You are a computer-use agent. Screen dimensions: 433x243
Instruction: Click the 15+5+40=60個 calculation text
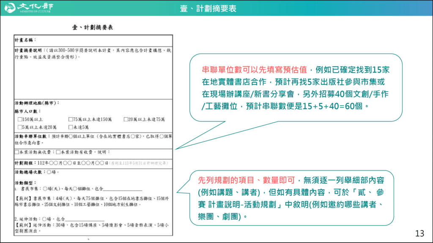click(332, 106)
